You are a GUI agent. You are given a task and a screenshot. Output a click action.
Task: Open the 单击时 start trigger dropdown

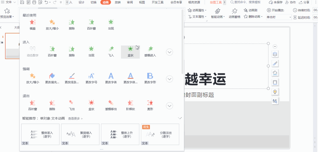tap(278, 17)
